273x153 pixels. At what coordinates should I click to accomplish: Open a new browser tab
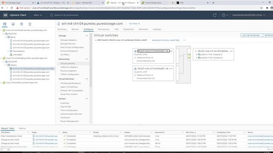pos(213,3)
